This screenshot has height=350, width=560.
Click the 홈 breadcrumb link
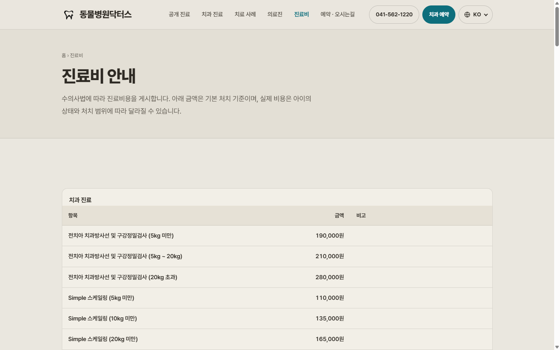(64, 56)
